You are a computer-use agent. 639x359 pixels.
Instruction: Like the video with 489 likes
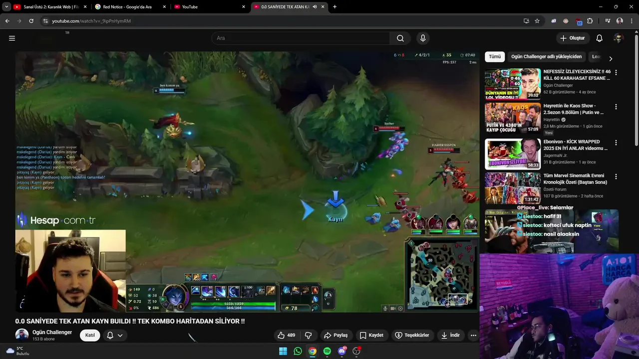point(287,335)
